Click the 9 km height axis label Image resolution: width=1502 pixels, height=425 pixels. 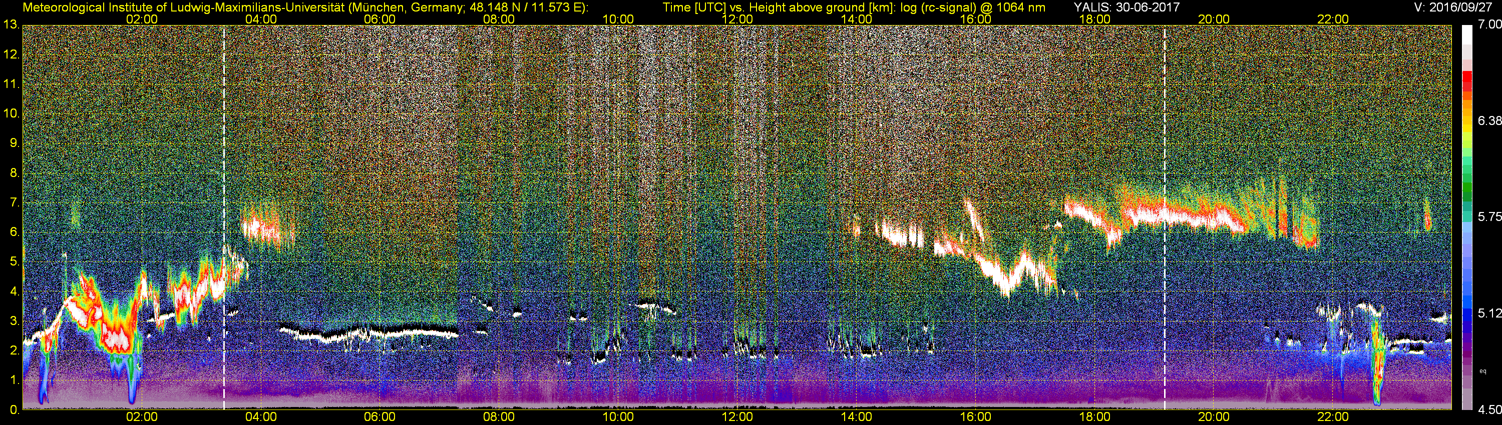click(x=14, y=143)
